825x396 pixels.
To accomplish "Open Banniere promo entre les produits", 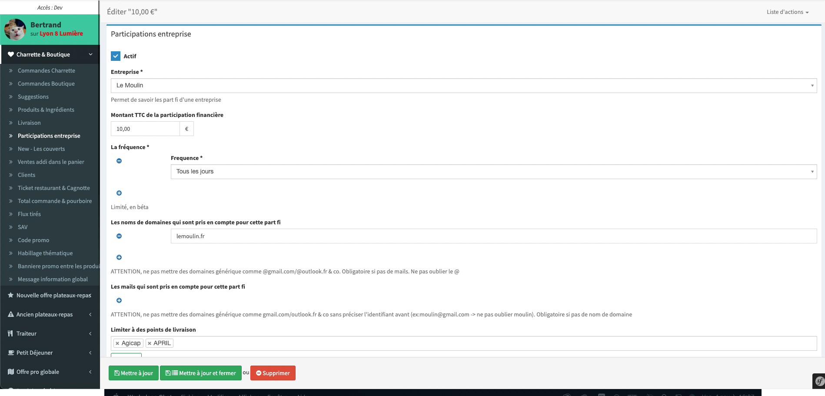I will (x=59, y=266).
